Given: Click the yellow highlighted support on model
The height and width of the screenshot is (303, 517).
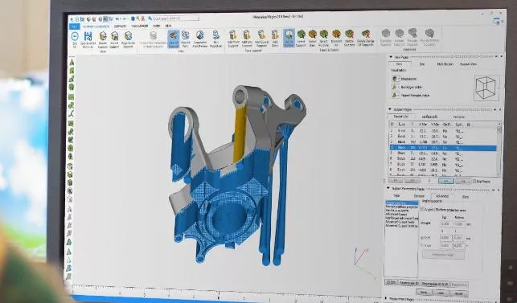Looking at the screenshot, I should (x=240, y=133).
